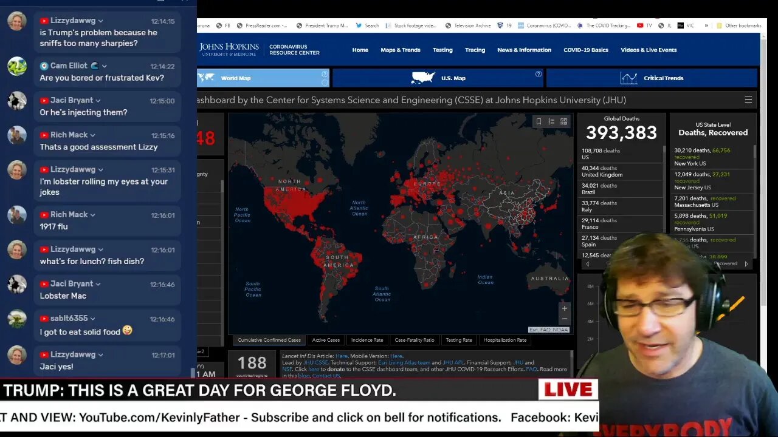The height and width of the screenshot is (437, 778).
Task: Go to previous deaths panel page
Action: click(x=587, y=263)
